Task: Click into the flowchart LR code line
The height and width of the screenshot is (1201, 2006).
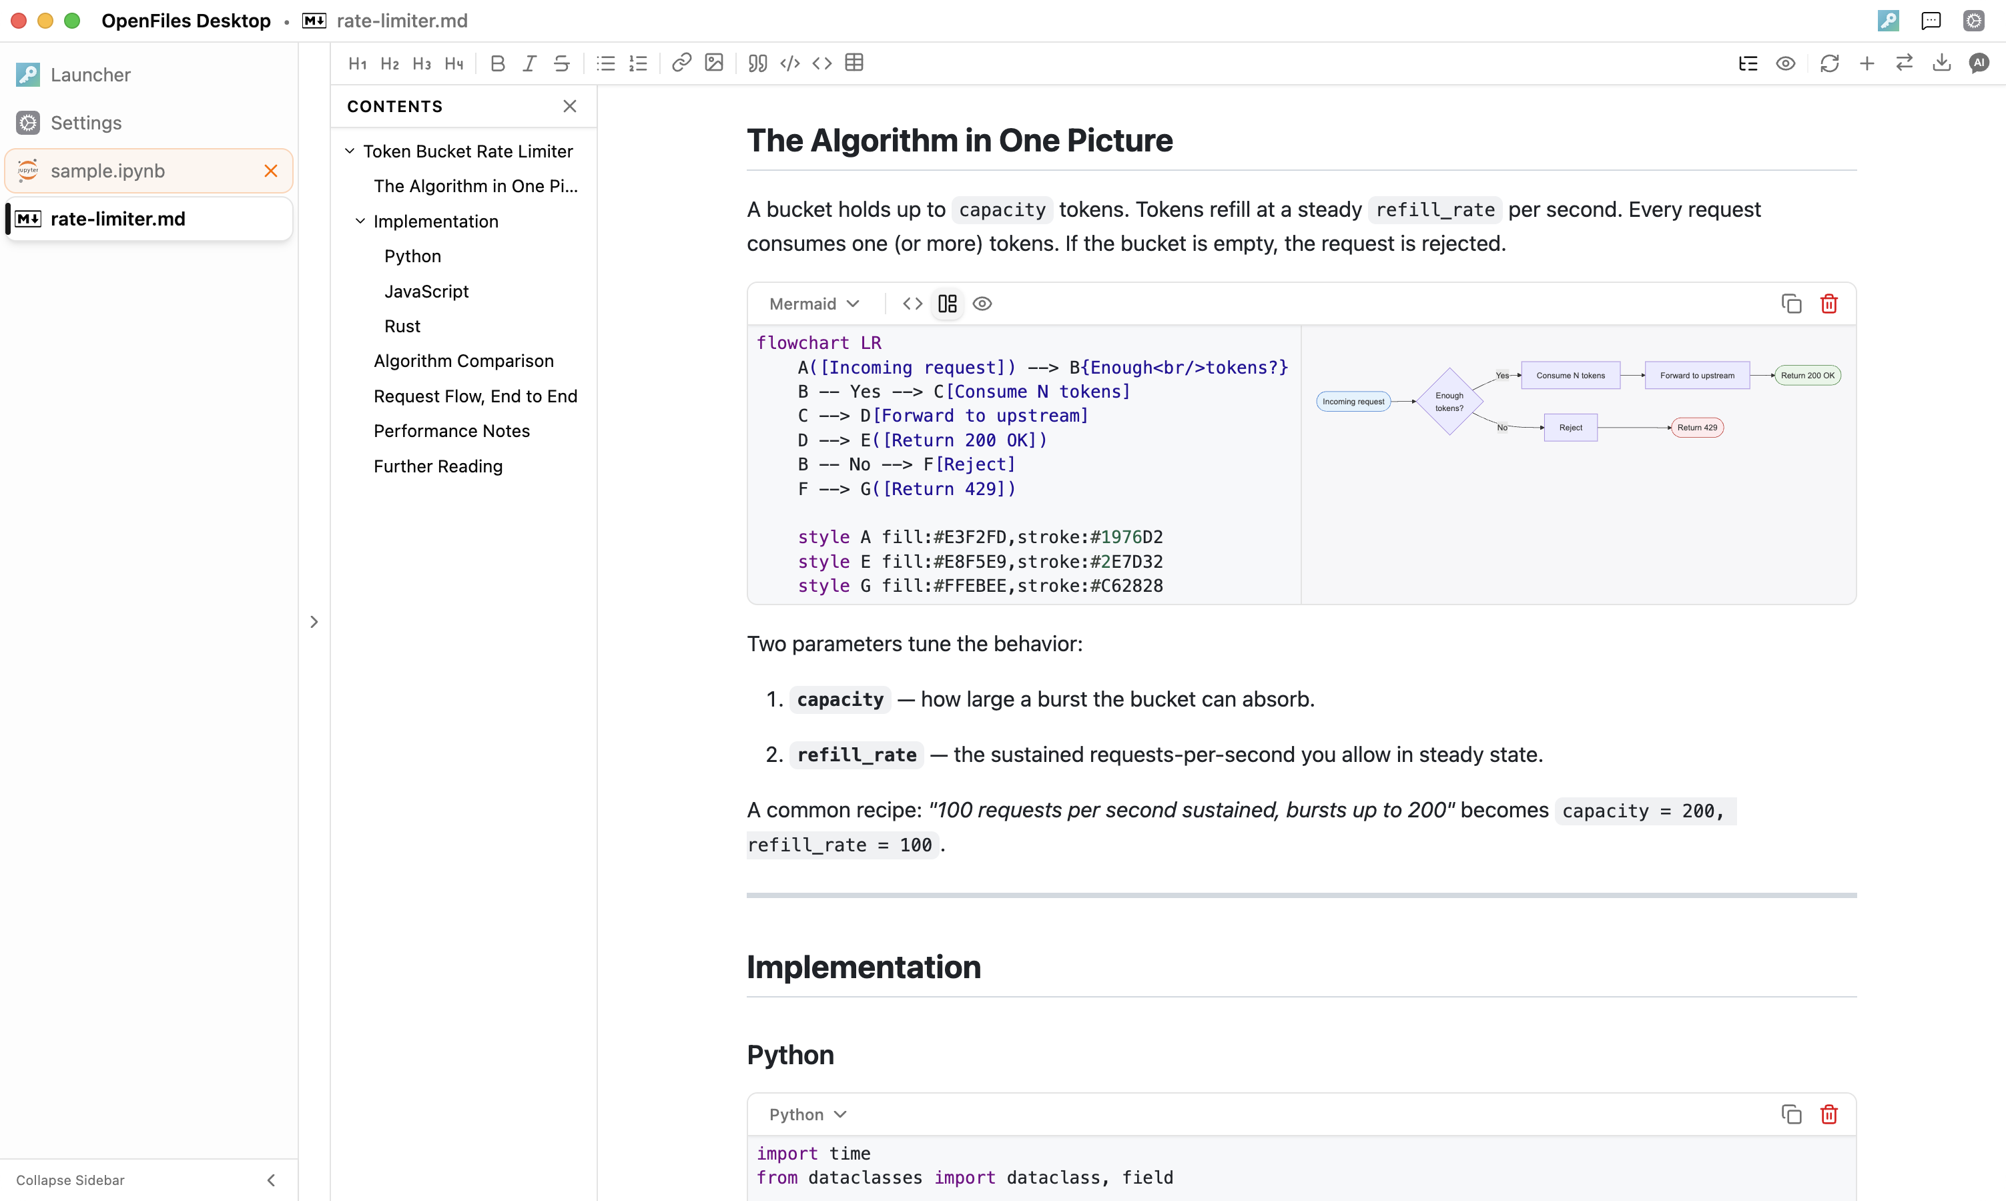Action: (819, 343)
